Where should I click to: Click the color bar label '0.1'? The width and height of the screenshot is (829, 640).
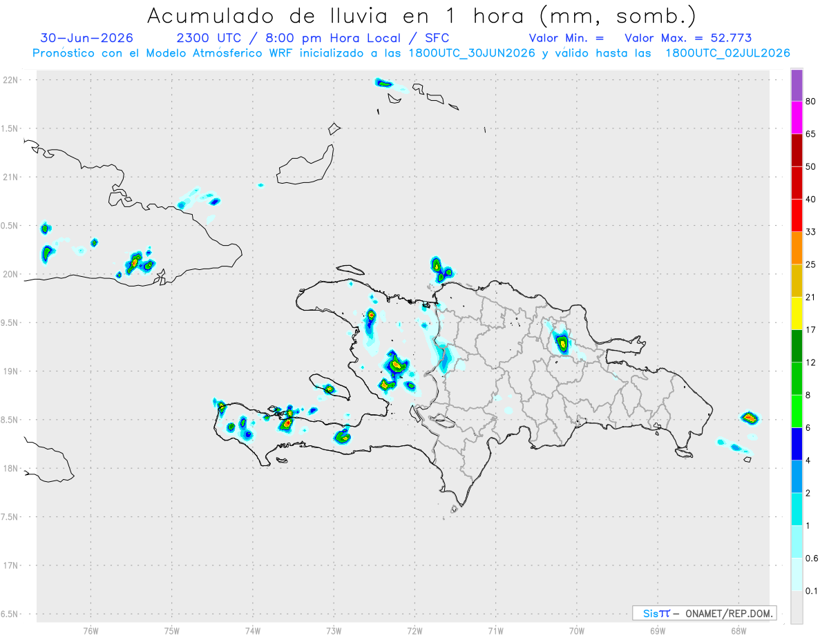pyautogui.click(x=812, y=591)
